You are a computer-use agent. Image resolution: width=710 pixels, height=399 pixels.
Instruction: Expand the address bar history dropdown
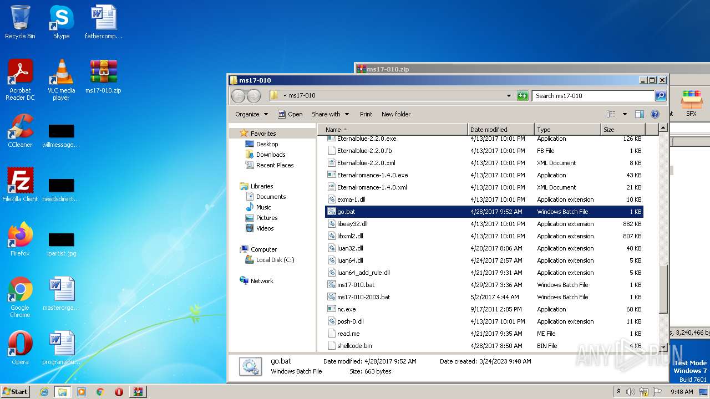pos(509,96)
